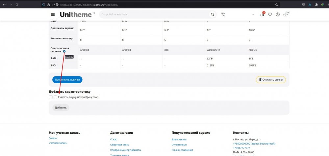Image resolution: width=329 pixels, height=156 pixels.
Task: Click the +74957777777 phone number
Action: (x=241, y=148)
